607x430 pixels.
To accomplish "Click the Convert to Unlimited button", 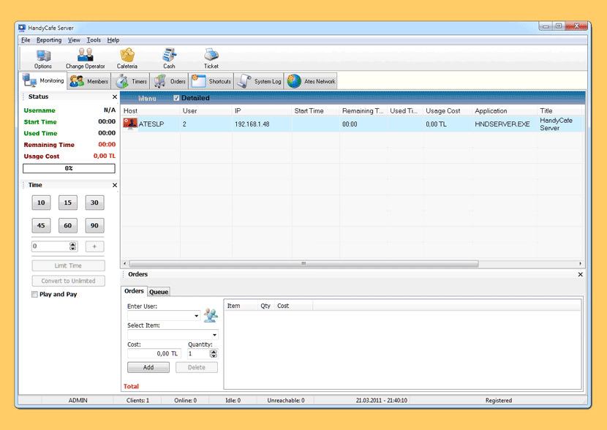I will [68, 281].
